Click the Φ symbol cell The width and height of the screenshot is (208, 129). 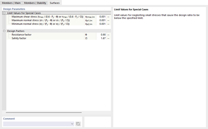point(90,35)
